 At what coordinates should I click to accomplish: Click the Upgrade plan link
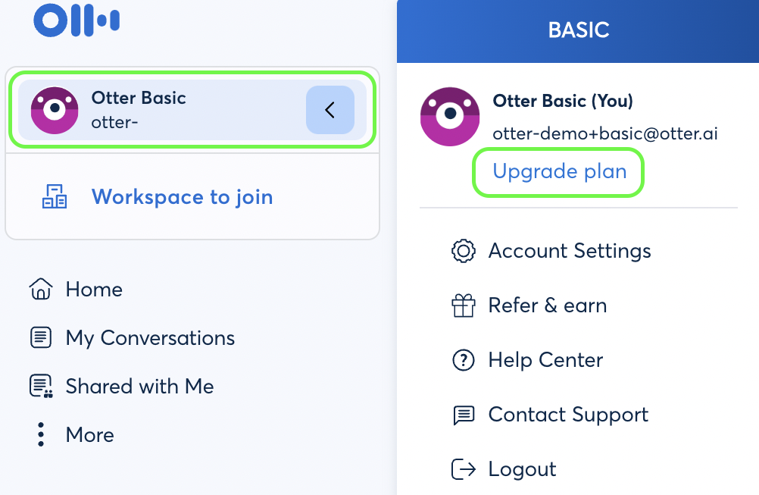tap(560, 171)
